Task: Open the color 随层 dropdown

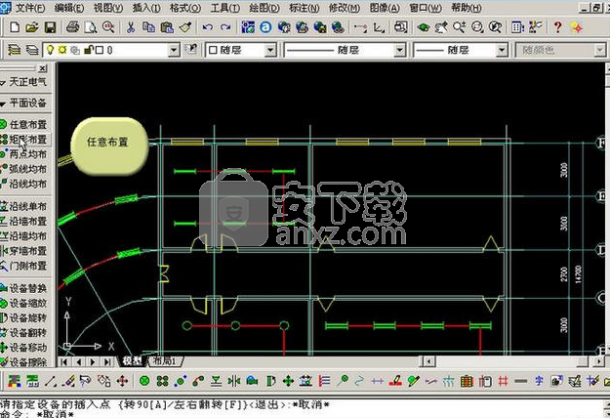Action: [x=270, y=50]
